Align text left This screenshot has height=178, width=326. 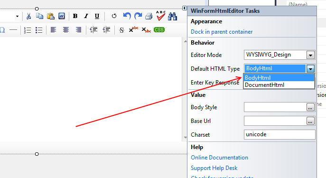pyautogui.click(x=54, y=30)
